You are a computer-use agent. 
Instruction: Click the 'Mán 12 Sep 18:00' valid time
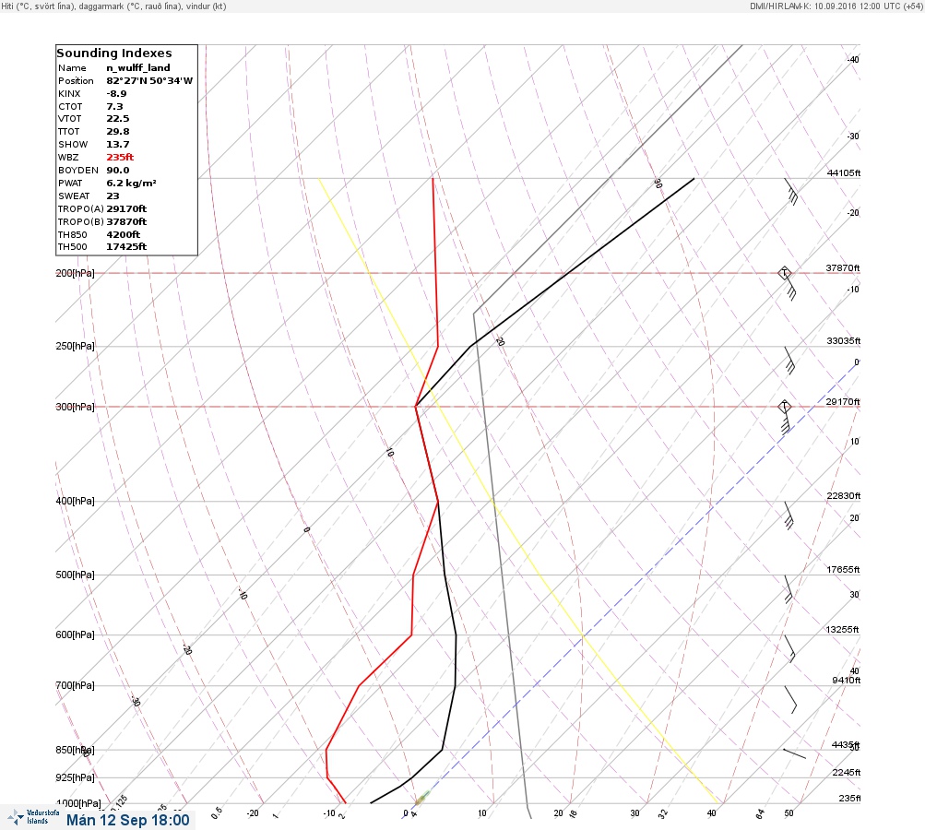point(128,820)
